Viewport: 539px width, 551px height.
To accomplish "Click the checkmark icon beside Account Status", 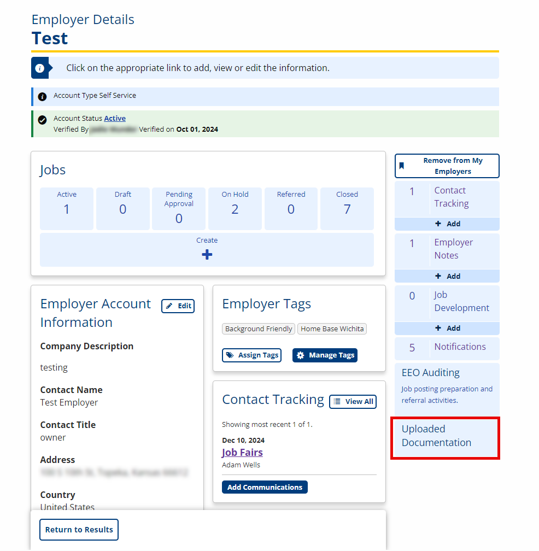I will coord(42,120).
